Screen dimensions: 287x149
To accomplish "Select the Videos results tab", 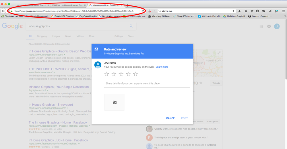I will [80, 36].
